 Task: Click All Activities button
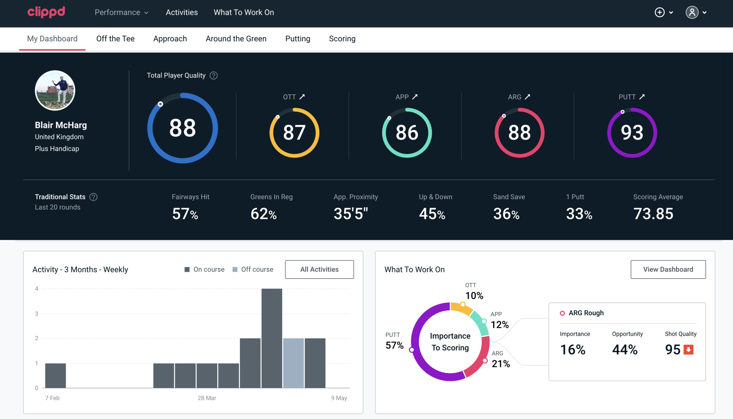click(x=319, y=269)
